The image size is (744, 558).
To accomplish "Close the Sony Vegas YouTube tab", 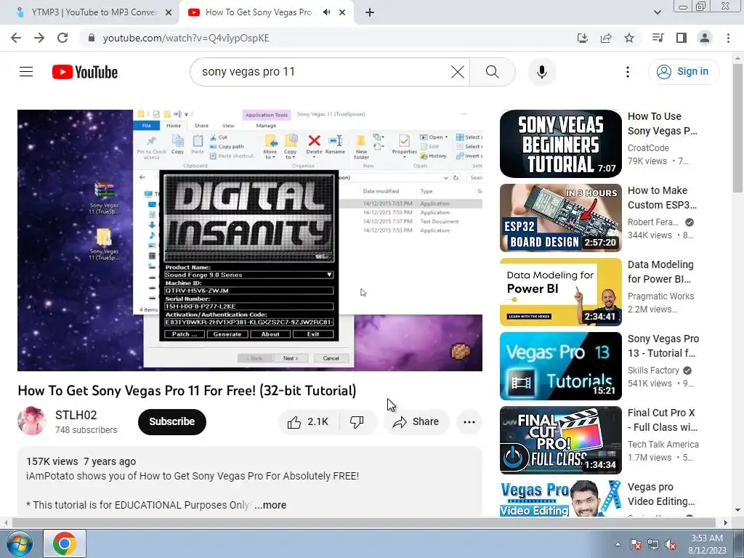I will tap(341, 12).
